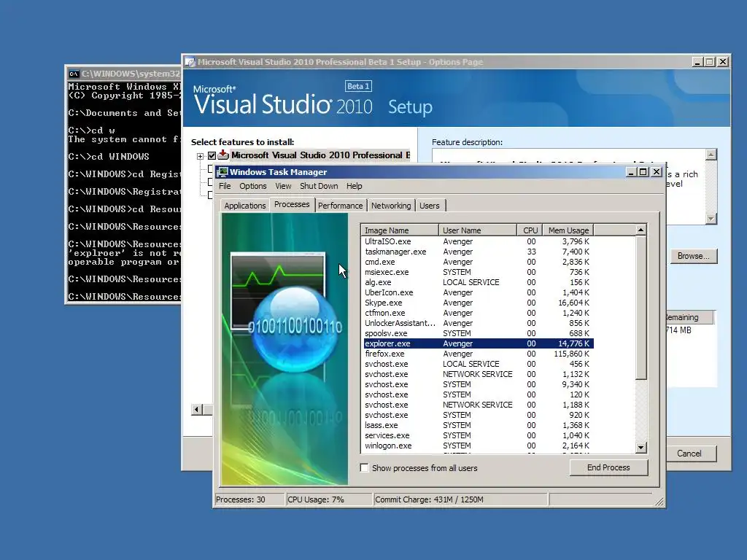The width and height of the screenshot is (747, 560).
Task: Switch to the Users tab
Action: coord(429,205)
